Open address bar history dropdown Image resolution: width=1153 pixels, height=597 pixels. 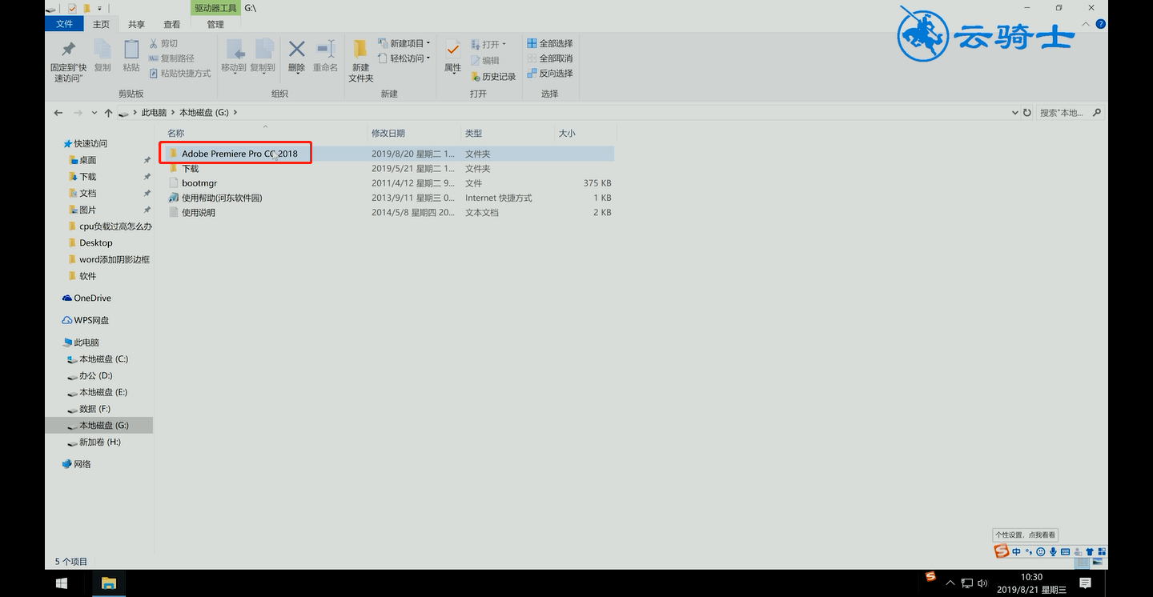coord(1015,113)
